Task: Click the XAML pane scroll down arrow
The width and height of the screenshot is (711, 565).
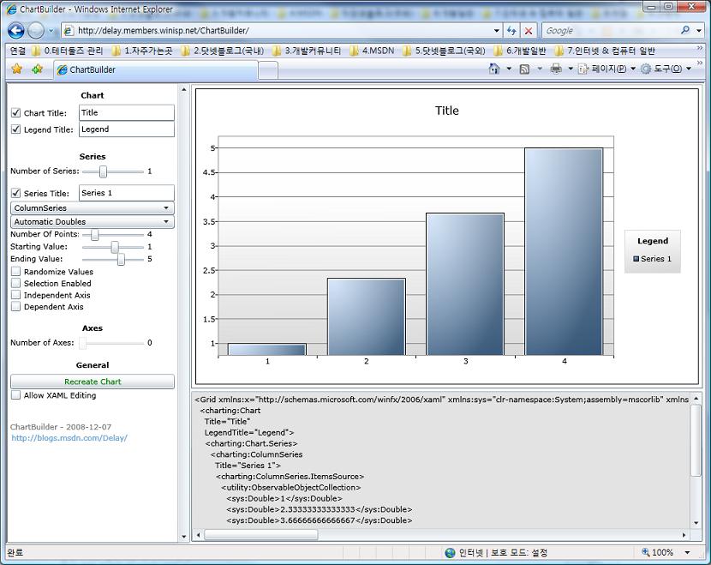Action: [696, 523]
